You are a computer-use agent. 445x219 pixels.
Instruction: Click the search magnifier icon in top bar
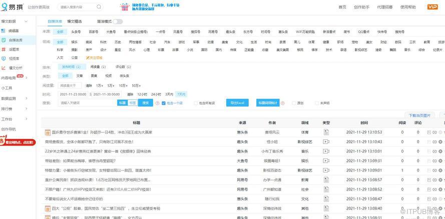98,7
